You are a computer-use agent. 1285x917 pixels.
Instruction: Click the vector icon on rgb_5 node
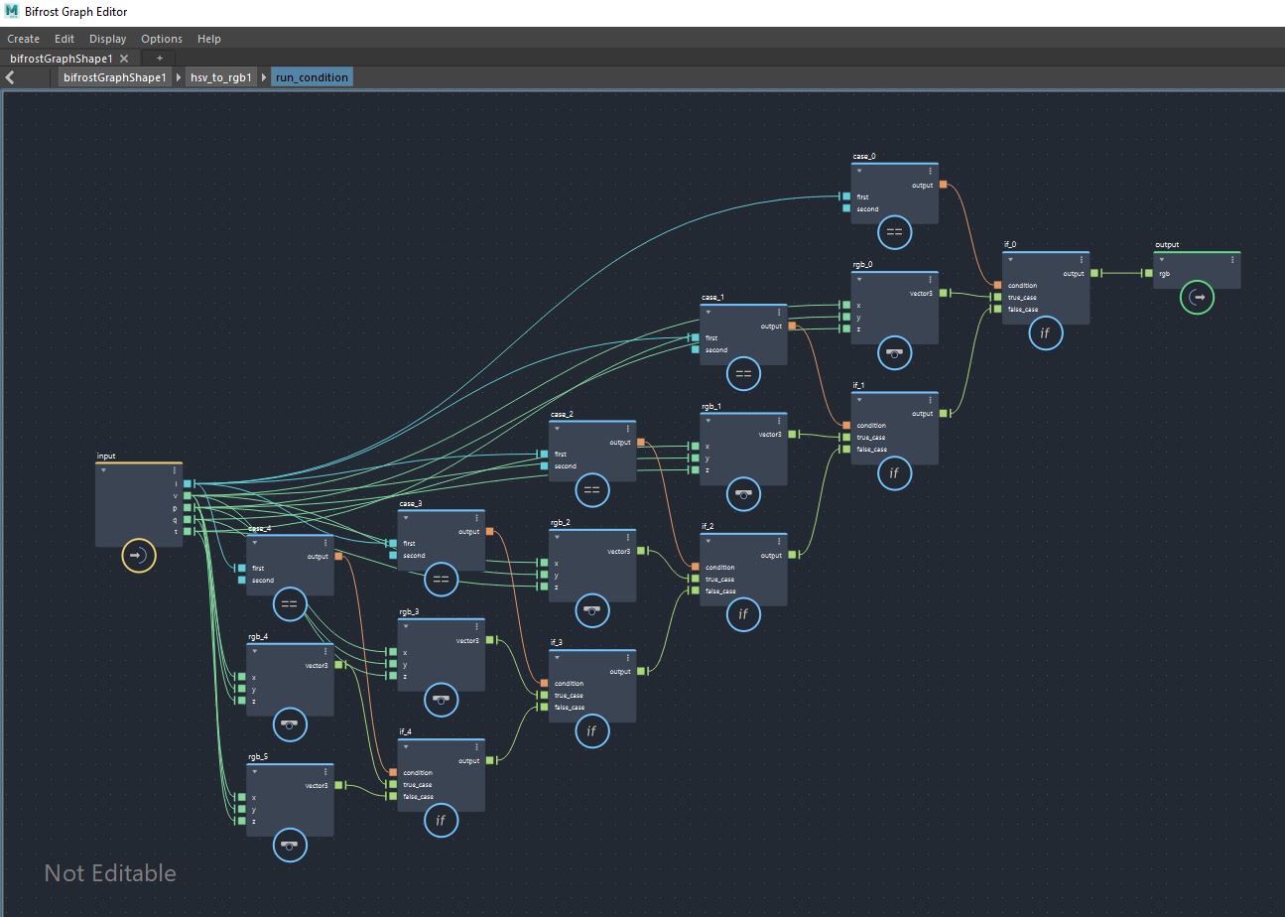pos(289,845)
